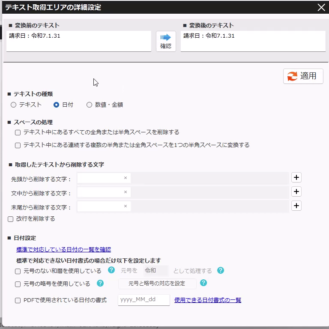This screenshot has width=329, height=329.
Task: Add another 先頭から削除する文字 entry with plus
Action: (x=296, y=178)
